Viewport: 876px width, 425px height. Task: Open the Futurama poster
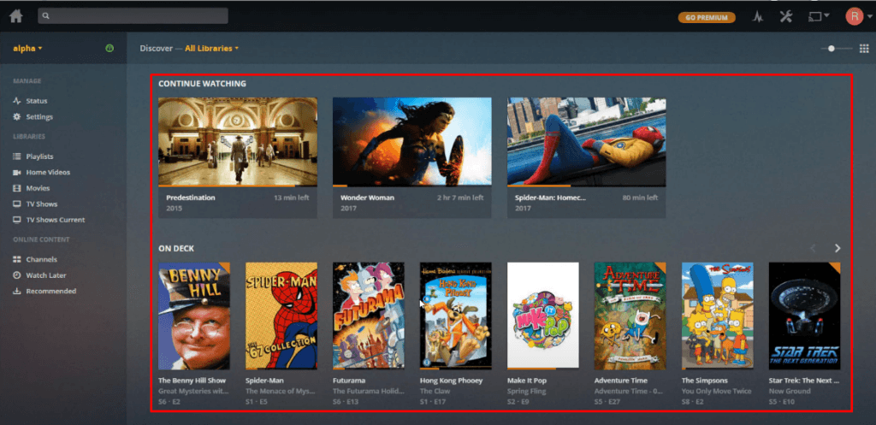click(369, 316)
